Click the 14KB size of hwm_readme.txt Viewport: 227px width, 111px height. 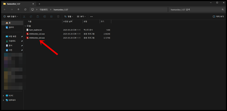(x=108, y=30)
